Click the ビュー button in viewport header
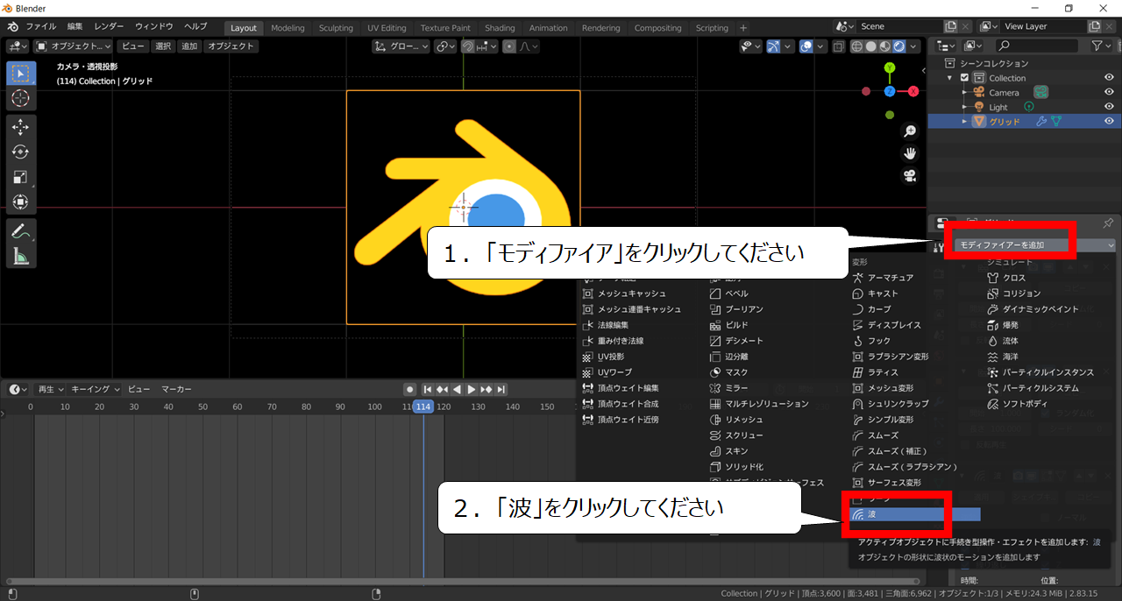Screen dimensions: 1122x601 [x=134, y=46]
